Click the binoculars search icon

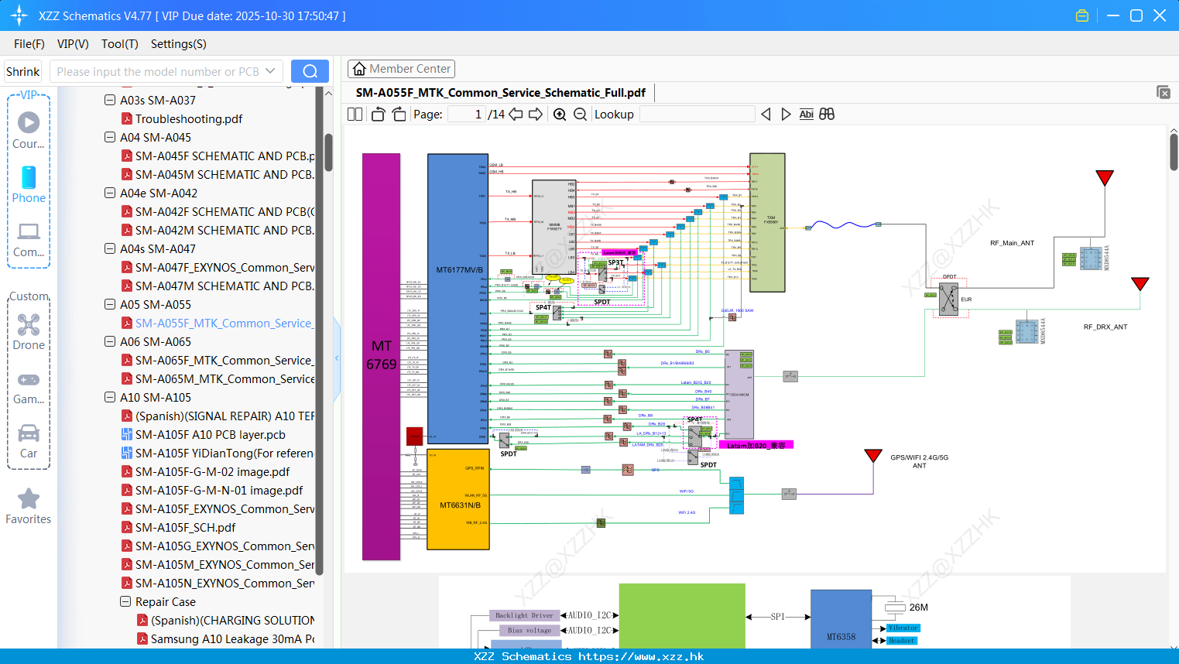[x=827, y=115]
